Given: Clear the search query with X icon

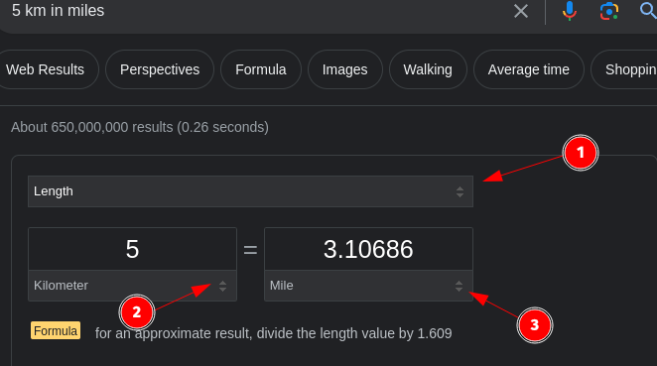Looking at the screenshot, I should pyautogui.click(x=521, y=11).
